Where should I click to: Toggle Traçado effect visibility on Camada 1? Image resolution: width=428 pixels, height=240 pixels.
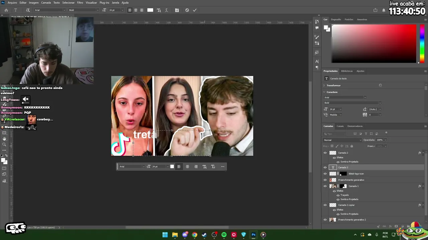tap(338, 195)
